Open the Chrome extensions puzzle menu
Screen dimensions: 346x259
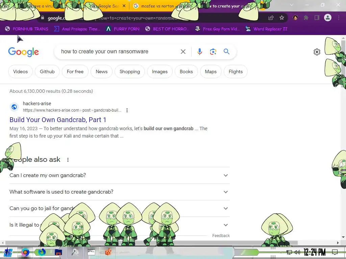coord(306,18)
